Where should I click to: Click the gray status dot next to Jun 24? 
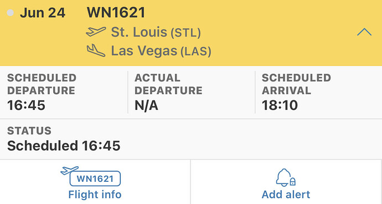[x=10, y=13]
